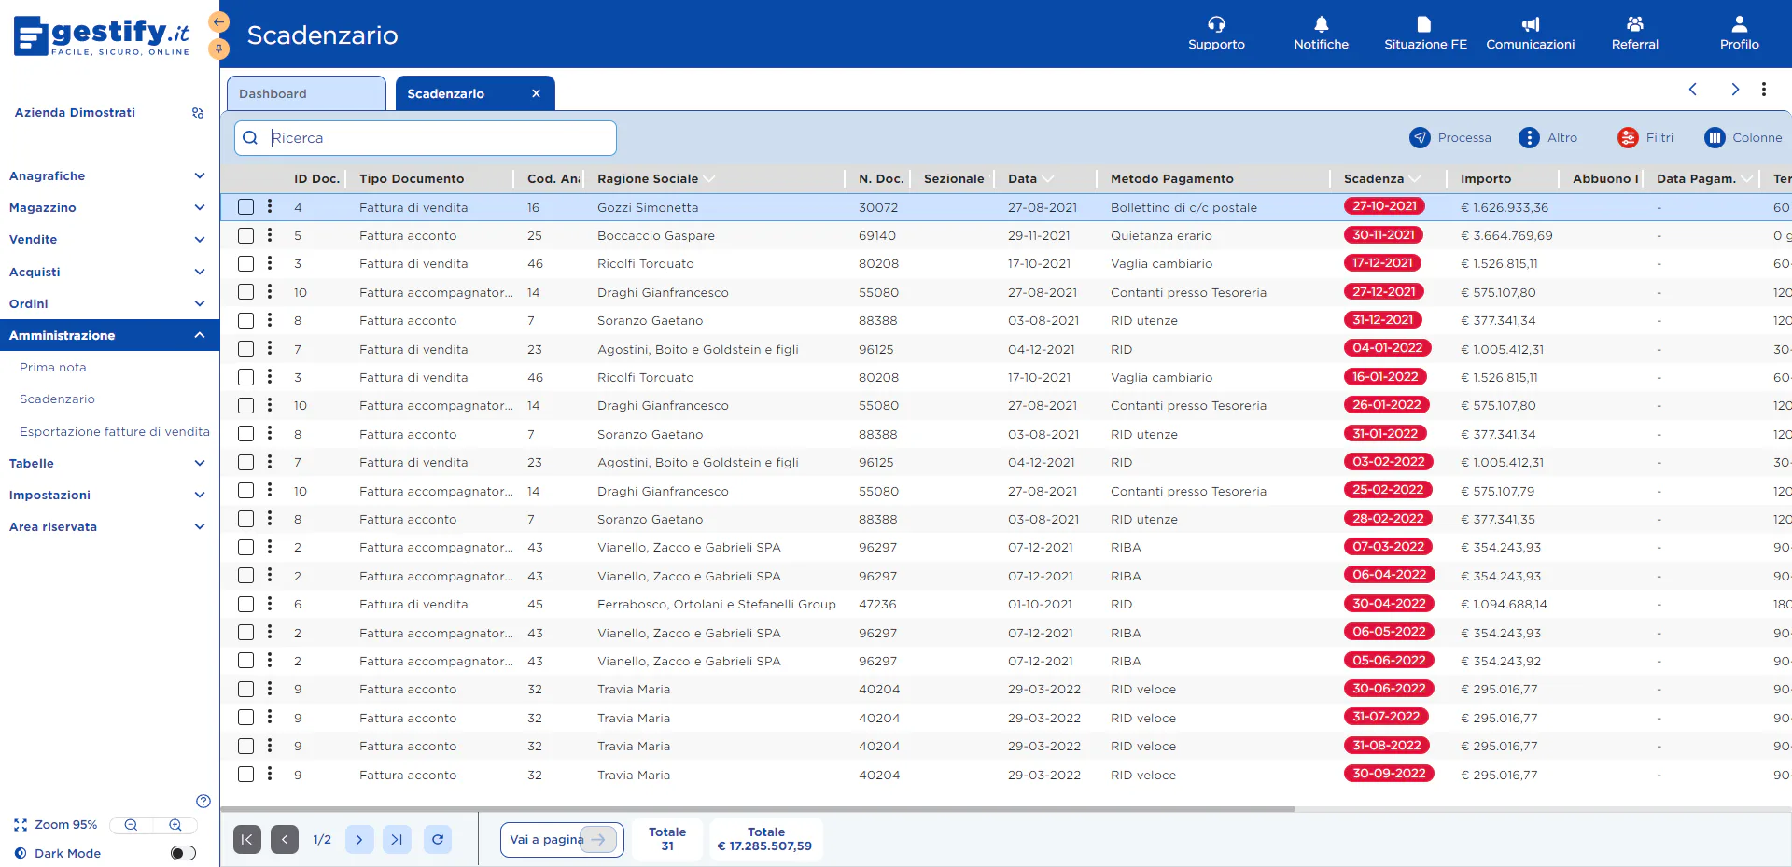Open Scadenzario sidebar item
This screenshot has width=1792, height=867.
58,399
